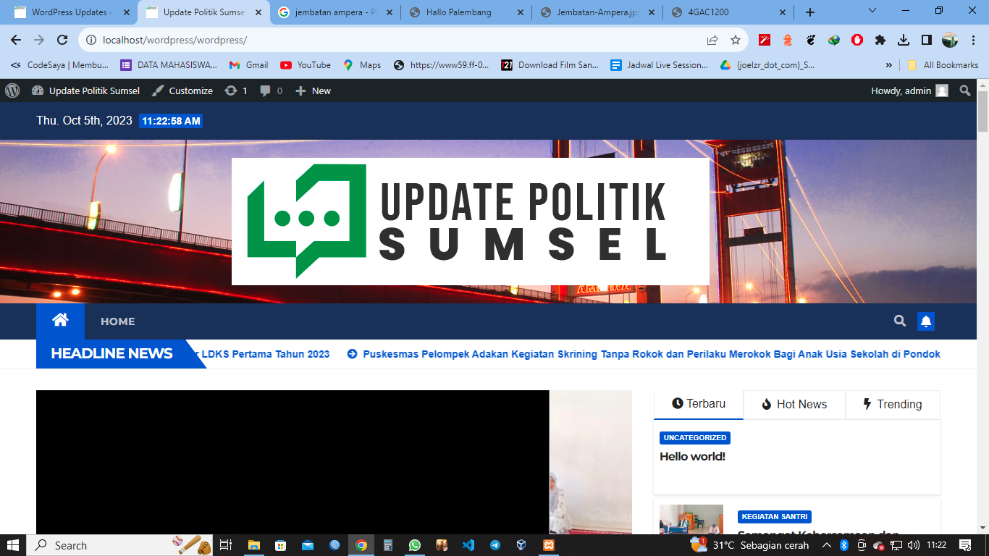Click the home icon in navigation bar

click(x=60, y=321)
